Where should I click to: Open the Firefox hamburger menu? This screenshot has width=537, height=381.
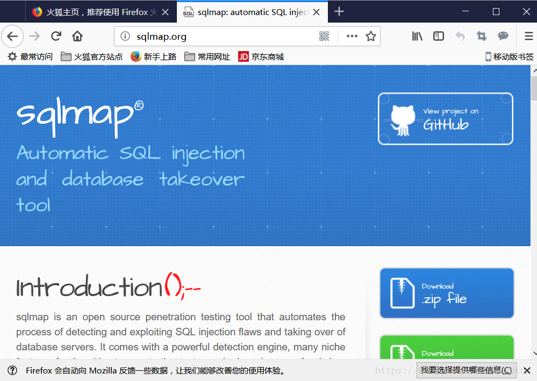529,36
